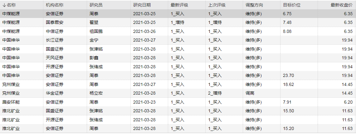The height and width of the screenshot is (134, 356).
Task: Select researcher 彭鑫 cell
Action: pyautogui.click(x=94, y=58)
